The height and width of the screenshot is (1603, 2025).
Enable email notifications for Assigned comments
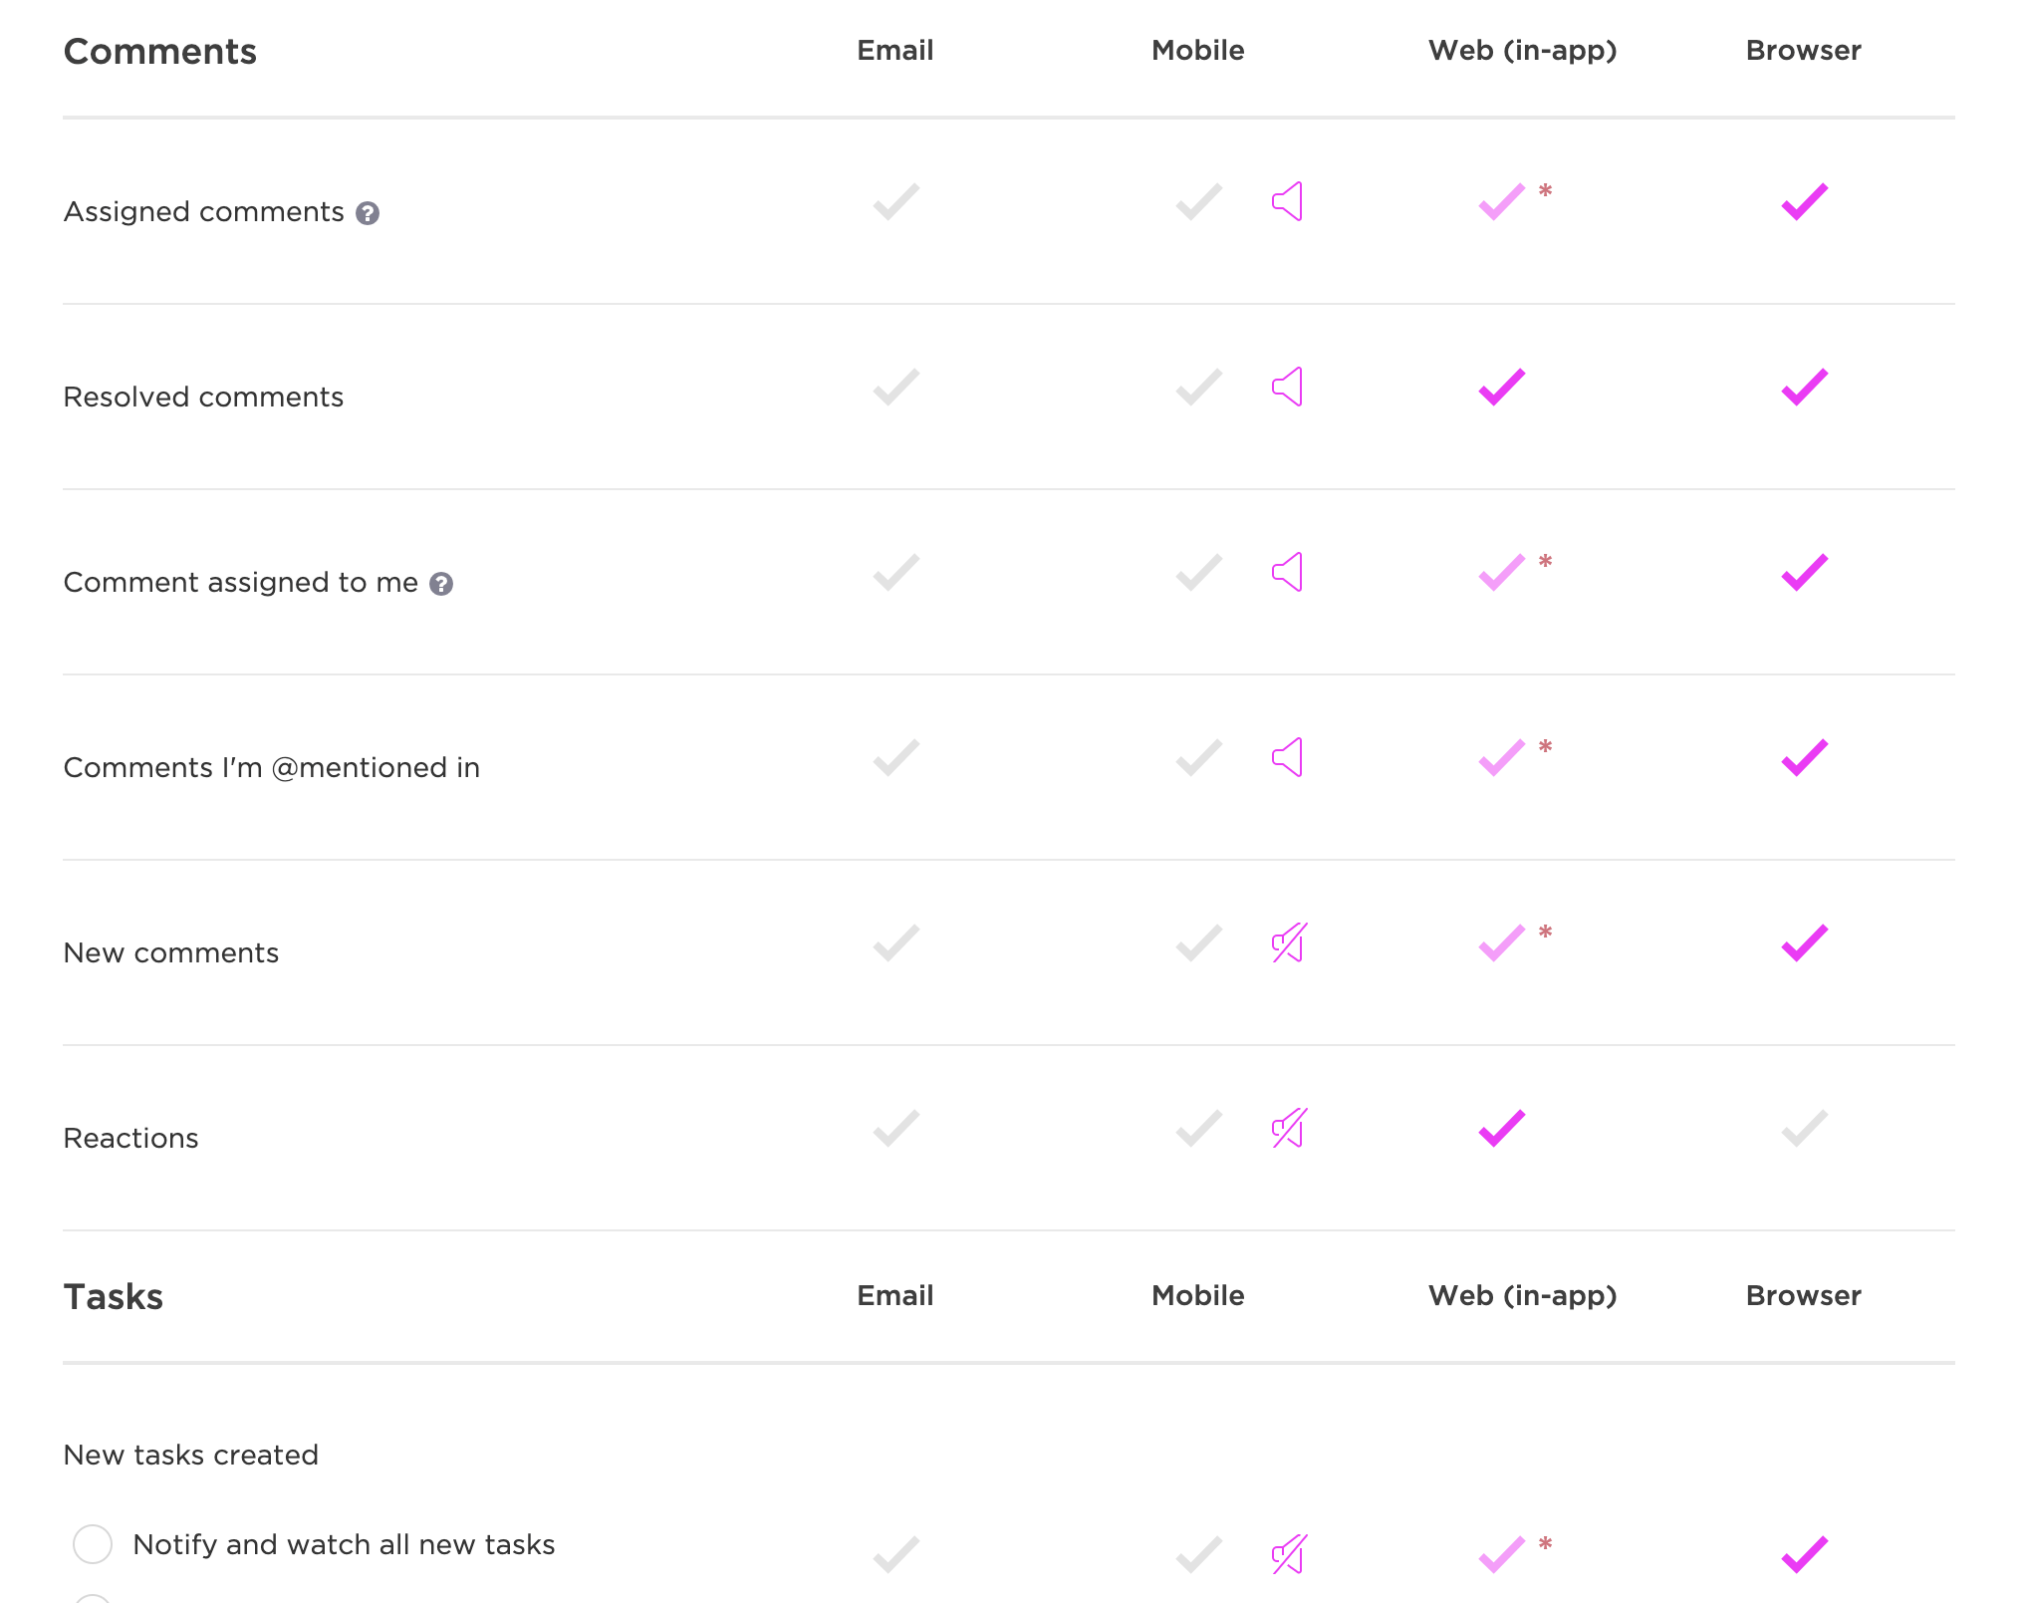point(895,202)
